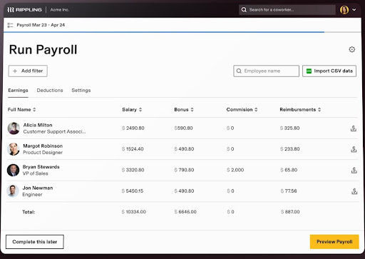Image resolution: width=365 pixels, height=259 pixels.
Task: Switch to the Earnings tab
Action: [x=18, y=91]
